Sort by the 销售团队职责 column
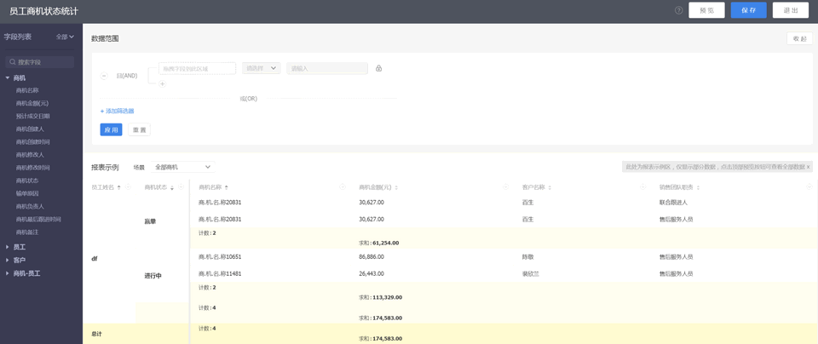Screen dimensions: 818x344 click(698, 187)
